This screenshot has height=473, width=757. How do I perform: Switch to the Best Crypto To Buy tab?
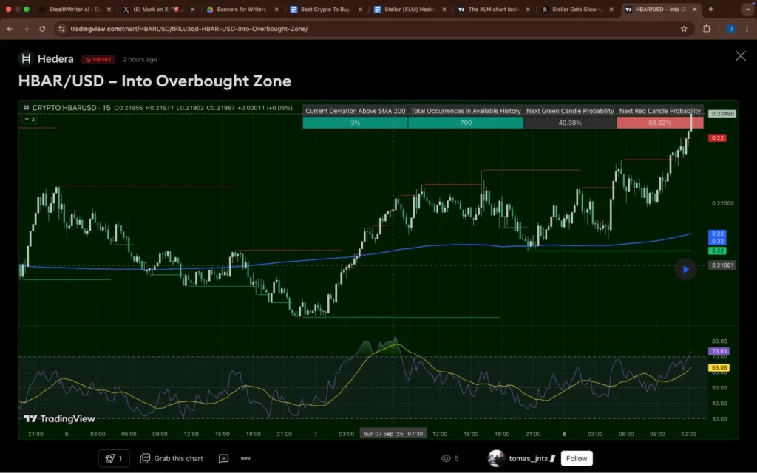click(325, 9)
